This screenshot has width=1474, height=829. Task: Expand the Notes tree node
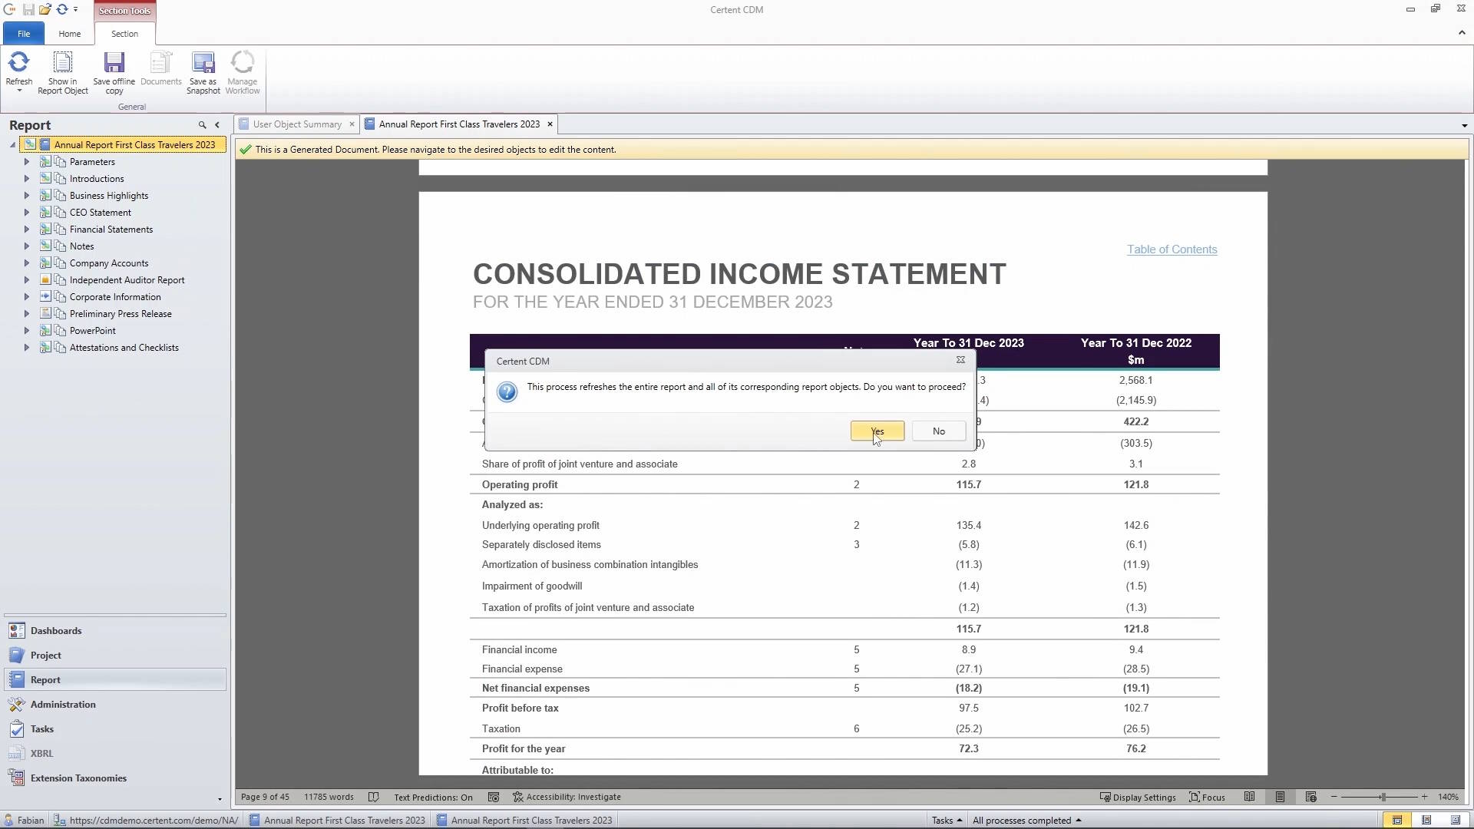[27, 246]
